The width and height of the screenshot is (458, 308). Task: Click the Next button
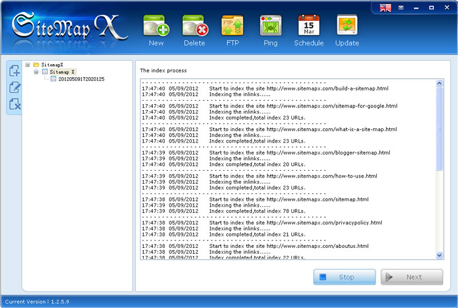pos(412,277)
